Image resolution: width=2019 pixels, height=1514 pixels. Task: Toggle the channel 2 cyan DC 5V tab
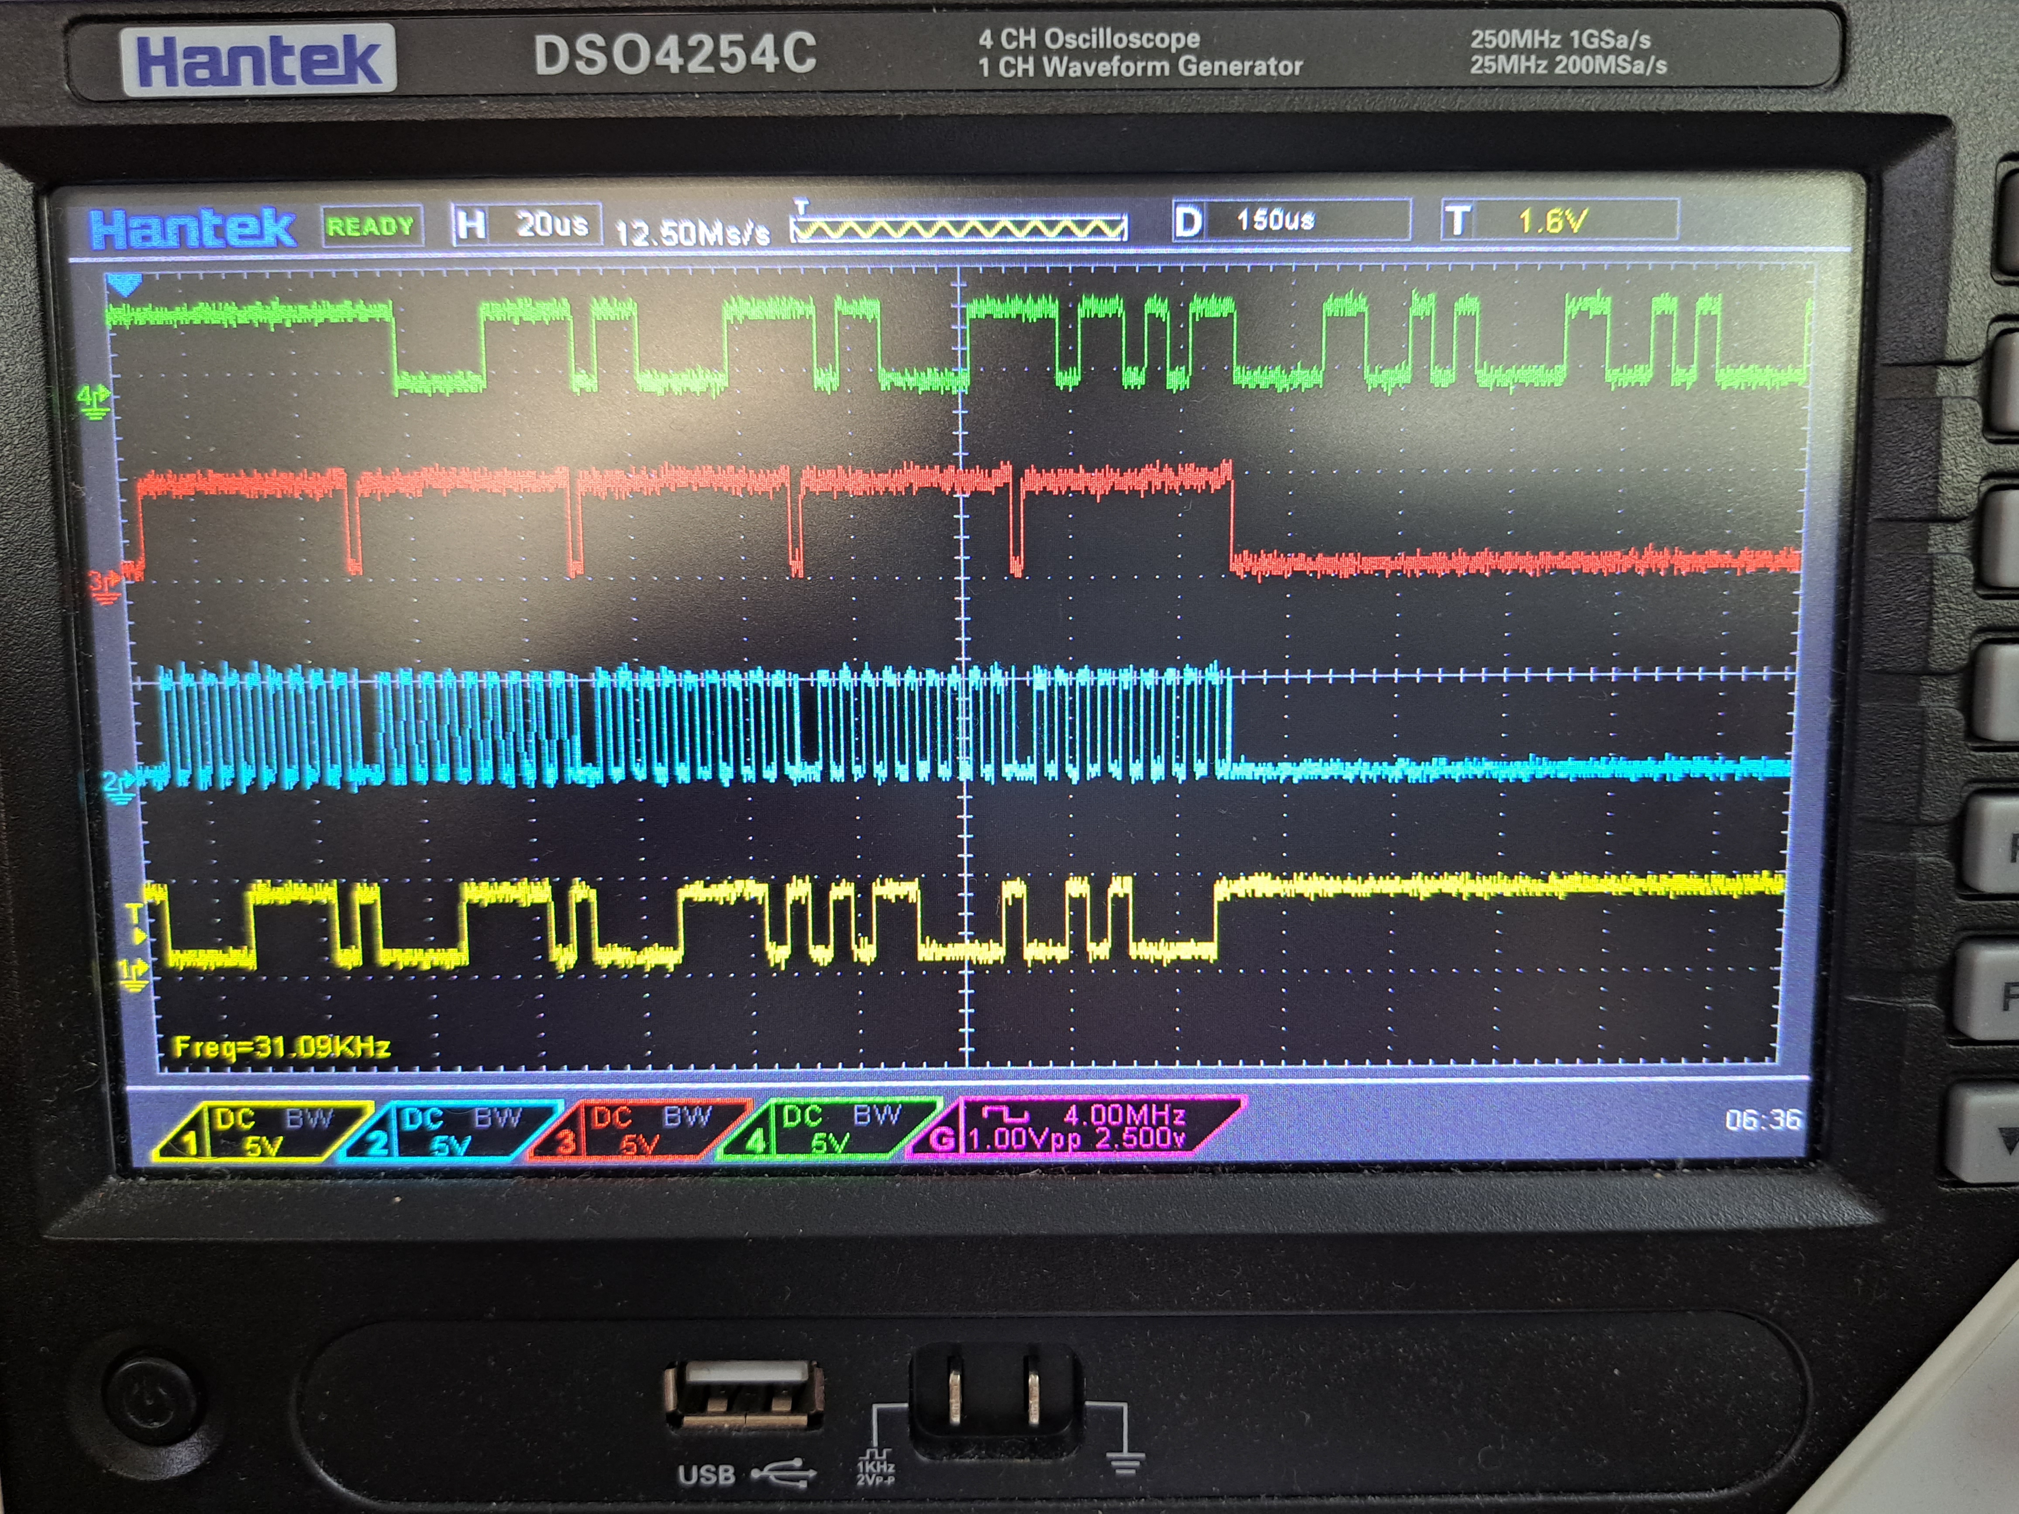click(452, 1131)
